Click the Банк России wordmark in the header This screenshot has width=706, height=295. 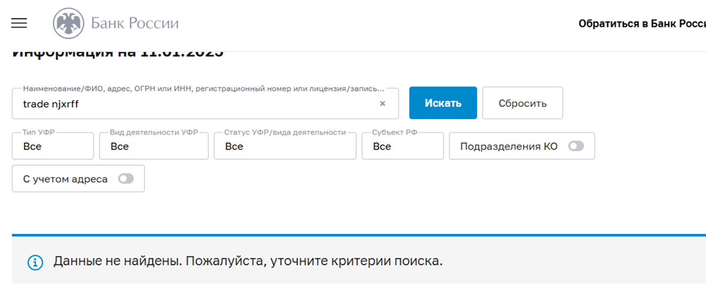click(x=135, y=23)
